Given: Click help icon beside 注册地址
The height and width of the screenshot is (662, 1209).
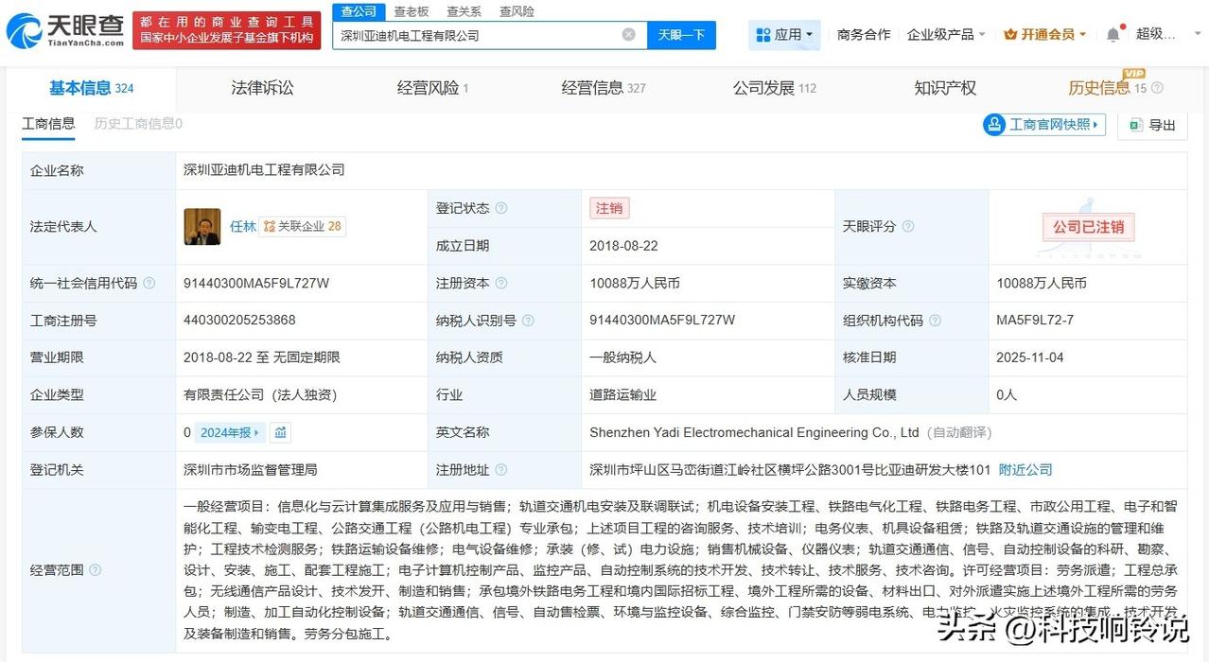Looking at the screenshot, I should 501,470.
